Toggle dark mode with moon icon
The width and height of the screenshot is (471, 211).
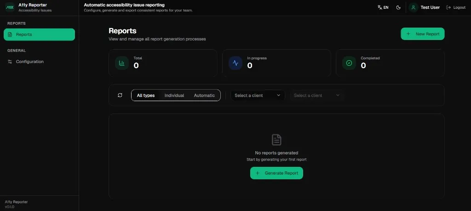(398, 7)
